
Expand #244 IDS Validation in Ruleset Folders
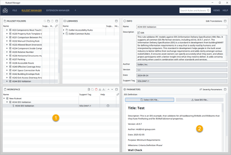(x=7, y=81)
